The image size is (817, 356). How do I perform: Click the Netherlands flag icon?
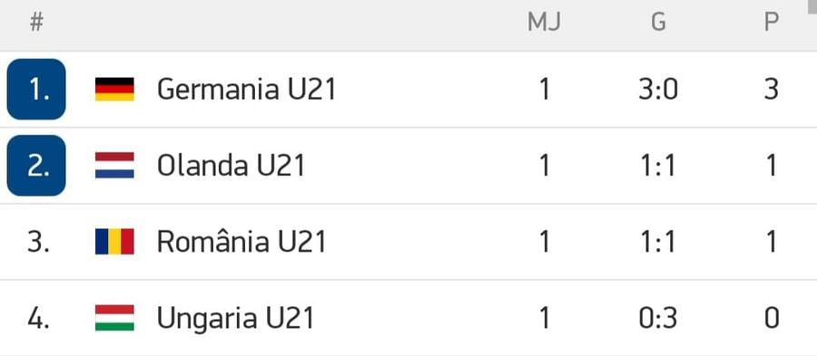click(114, 165)
